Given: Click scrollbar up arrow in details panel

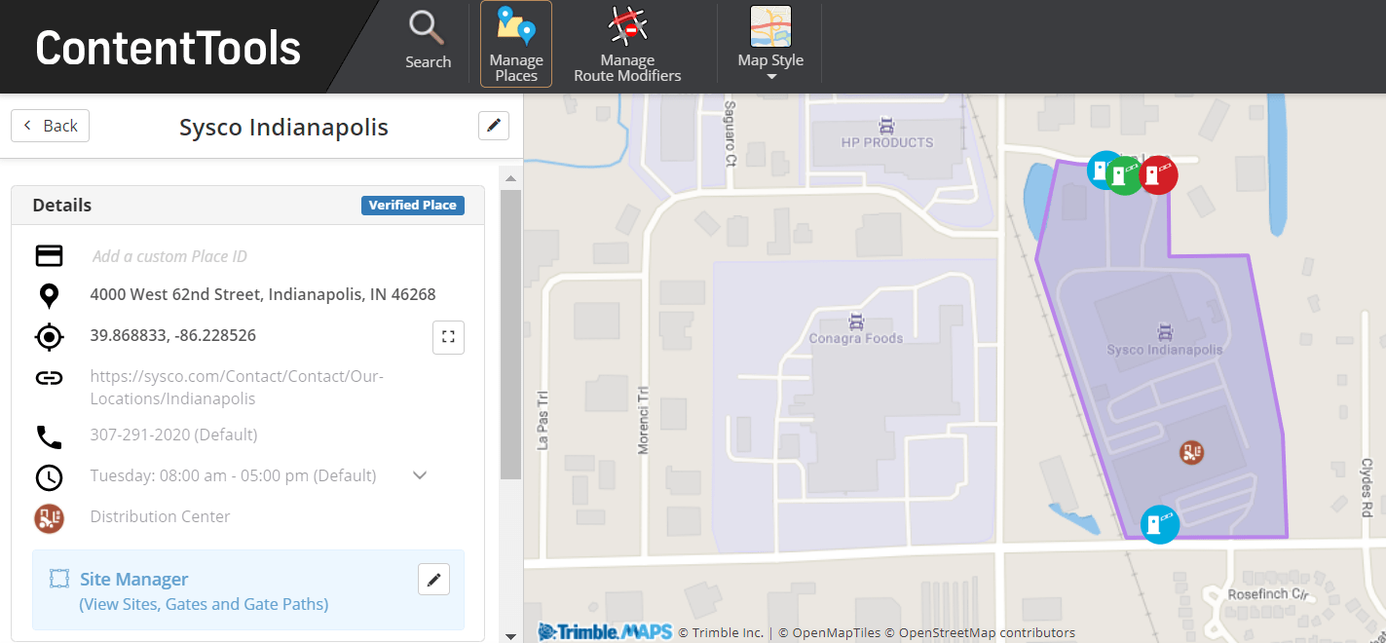Looking at the screenshot, I should [x=510, y=178].
